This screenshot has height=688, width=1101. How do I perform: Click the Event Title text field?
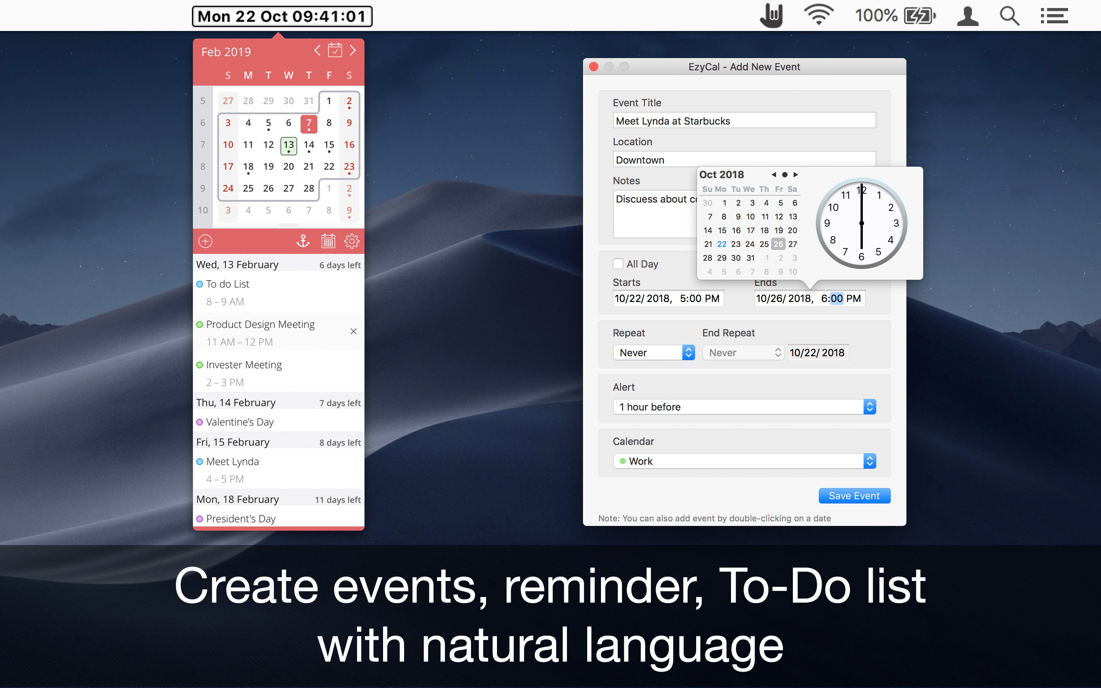point(744,120)
